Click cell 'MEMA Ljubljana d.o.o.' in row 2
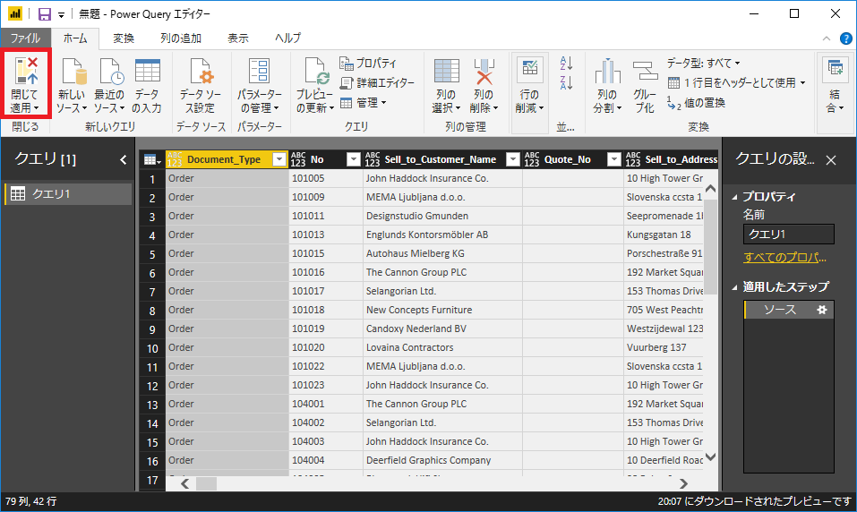This screenshot has height=512, width=857. [442, 197]
